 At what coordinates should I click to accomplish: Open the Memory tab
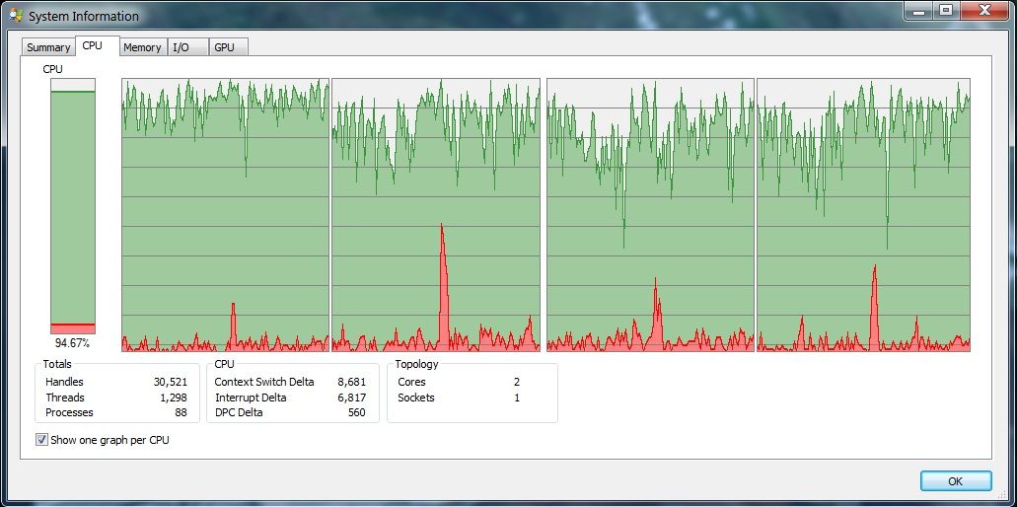click(x=142, y=47)
